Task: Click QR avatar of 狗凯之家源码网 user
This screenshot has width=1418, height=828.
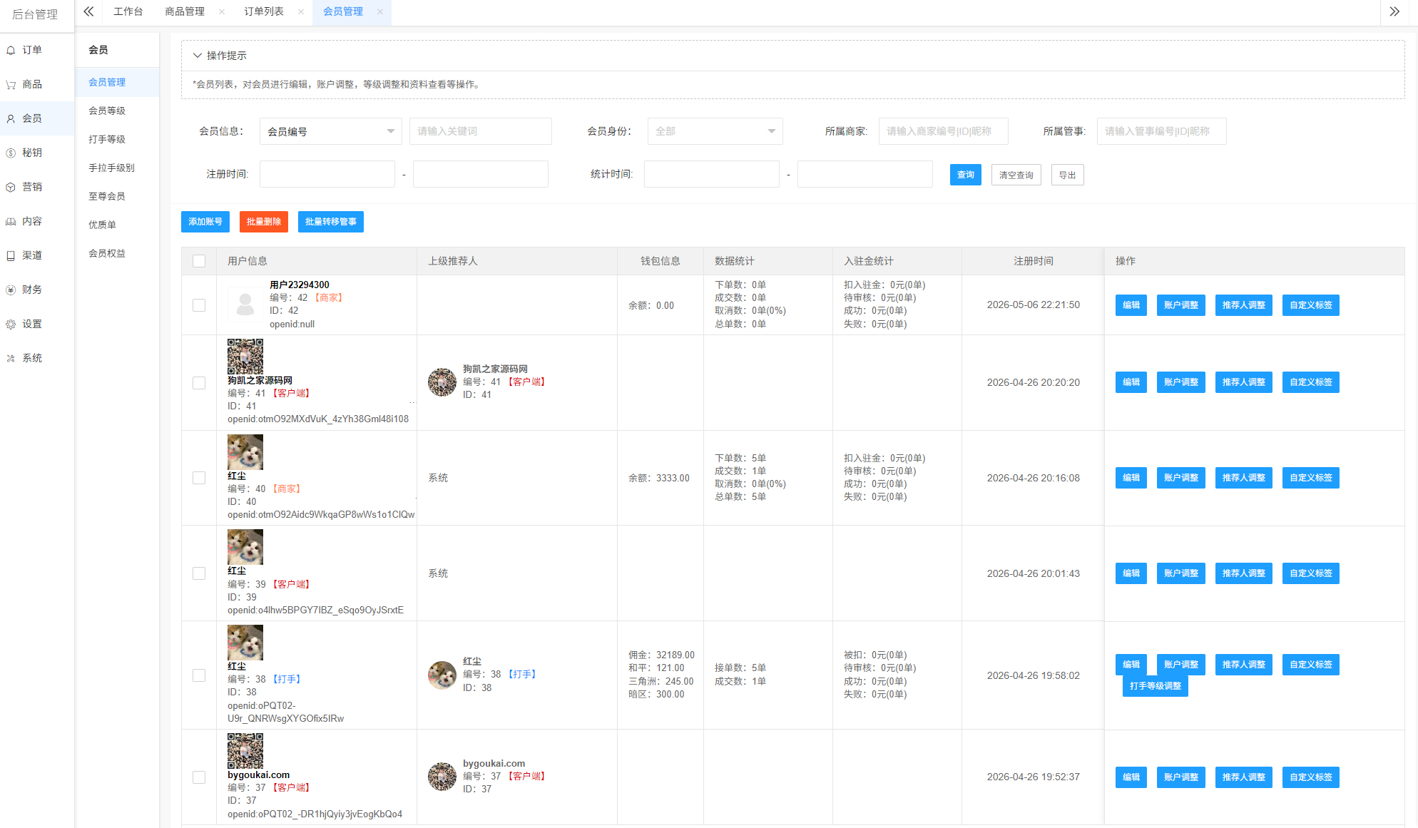Action: tap(245, 357)
